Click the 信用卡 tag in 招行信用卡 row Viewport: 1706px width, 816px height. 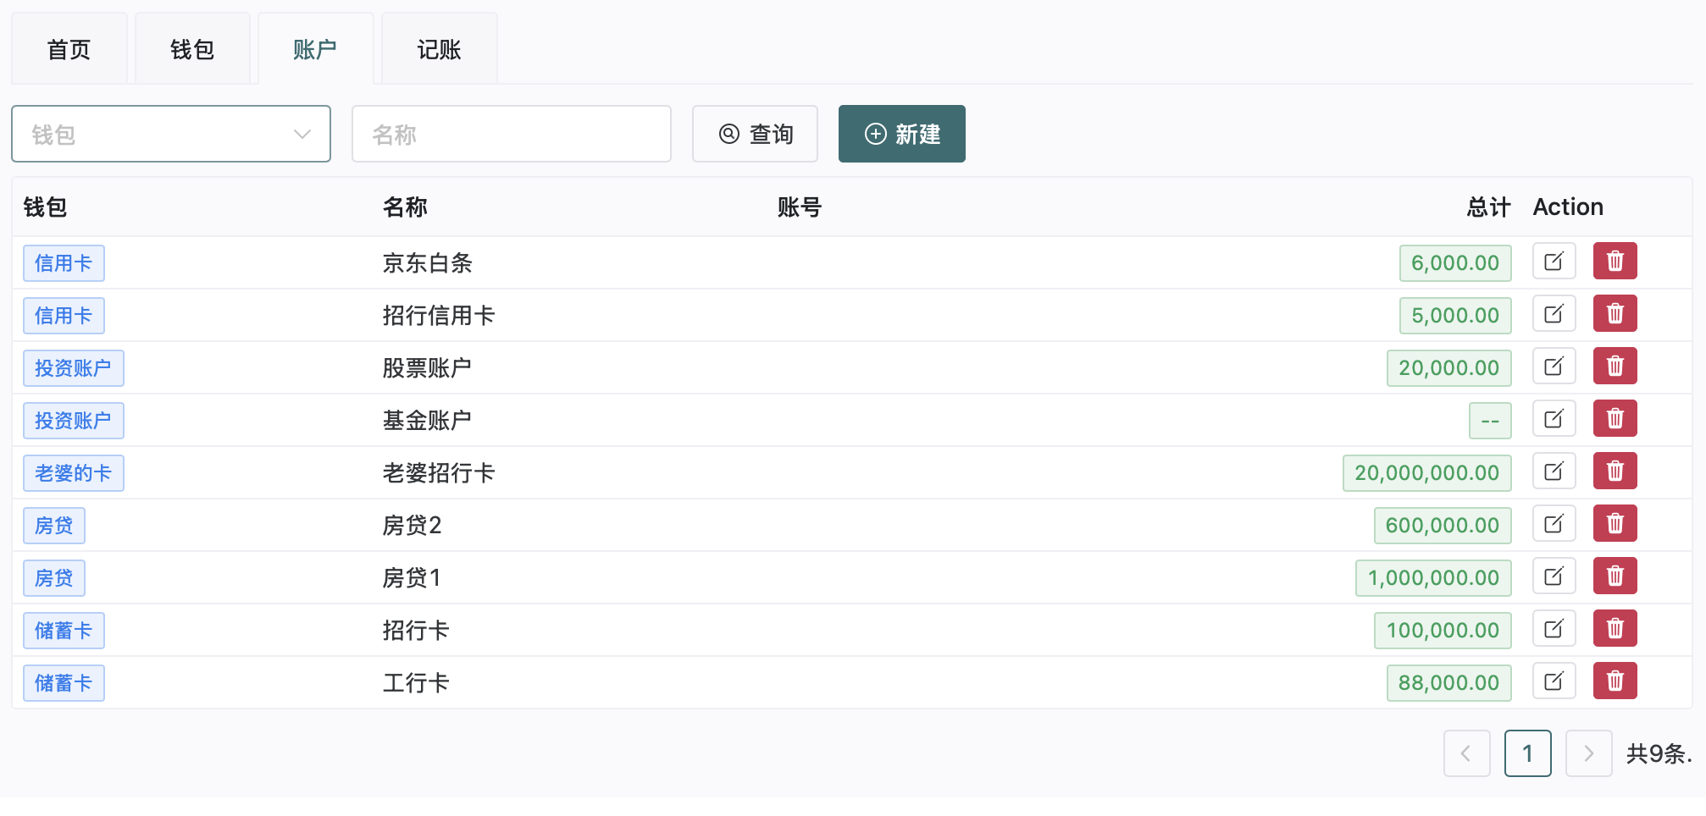64,316
